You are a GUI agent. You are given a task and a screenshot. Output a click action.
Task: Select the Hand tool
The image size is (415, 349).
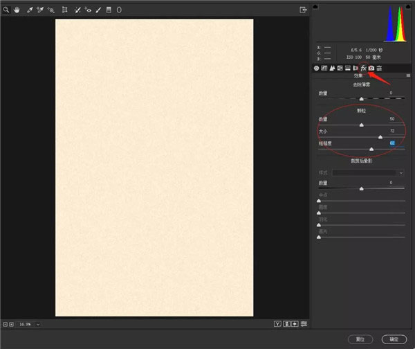point(16,10)
